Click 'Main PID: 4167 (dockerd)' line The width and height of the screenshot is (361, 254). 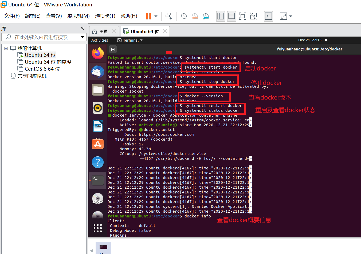[143, 139]
